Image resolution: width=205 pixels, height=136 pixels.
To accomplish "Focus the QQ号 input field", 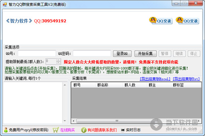I will [37, 54].
